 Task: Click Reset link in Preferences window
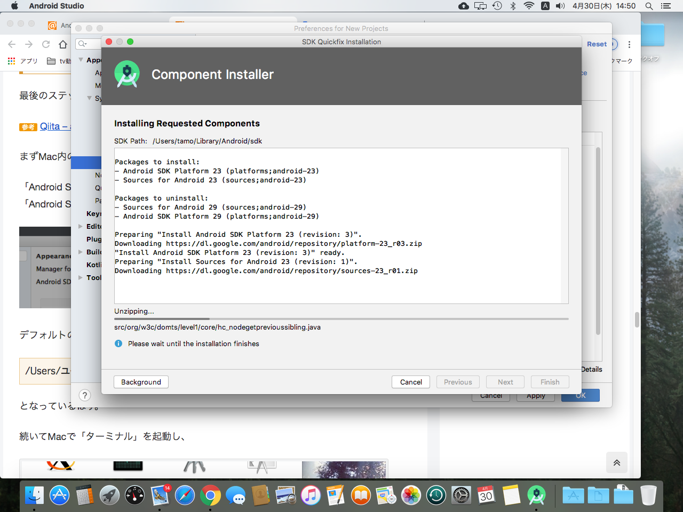coord(597,44)
